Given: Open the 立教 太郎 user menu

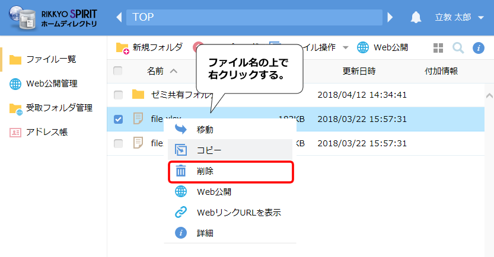Looking at the screenshot, I should tap(459, 17).
